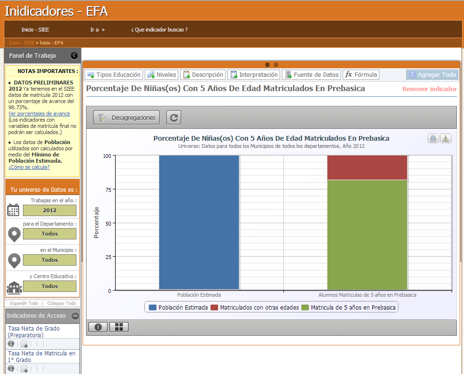Screen dimensions: 464x374
Task: Click add icon under Tasa Neta de Matricula
Action: tap(23, 369)
